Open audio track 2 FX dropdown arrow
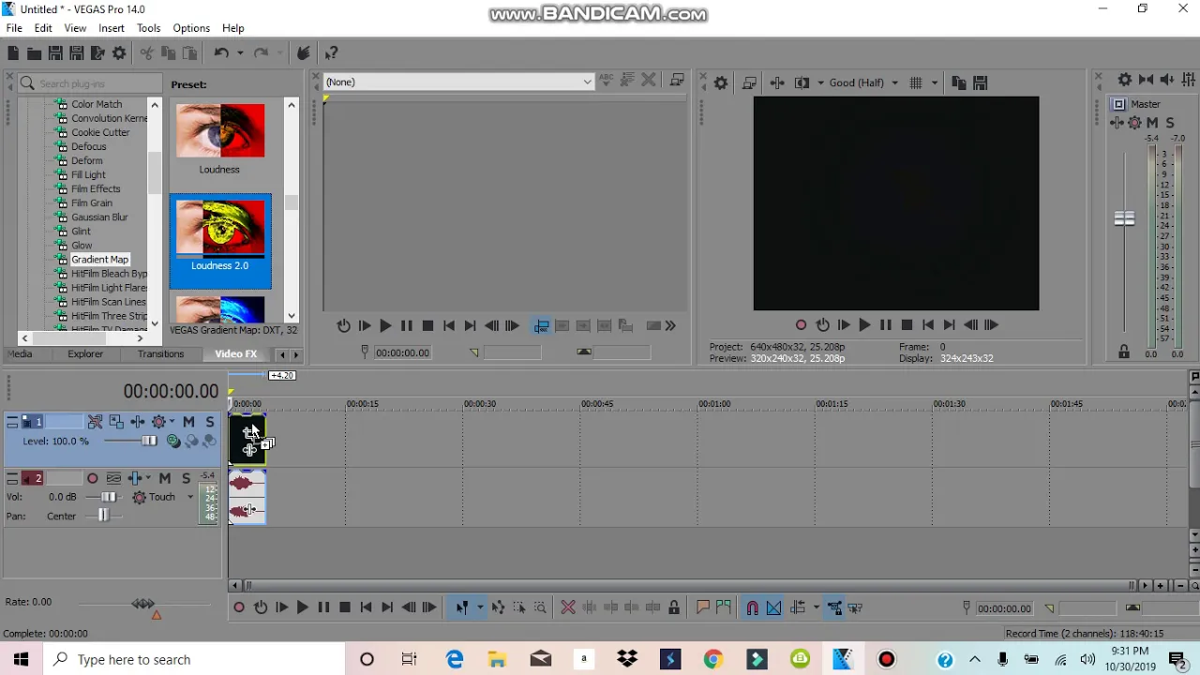1200x675 pixels. pos(148,478)
